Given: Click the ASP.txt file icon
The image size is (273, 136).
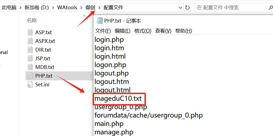Looking at the screenshot, I should pyautogui.click(x=30, y=32).
